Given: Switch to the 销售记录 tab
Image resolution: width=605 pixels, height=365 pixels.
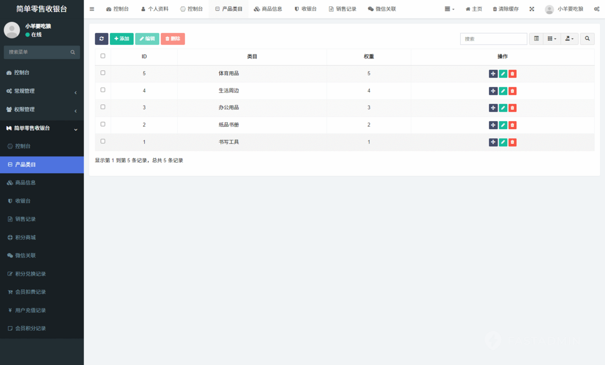Looking at the screenshot, I should [x=342, y=9].
